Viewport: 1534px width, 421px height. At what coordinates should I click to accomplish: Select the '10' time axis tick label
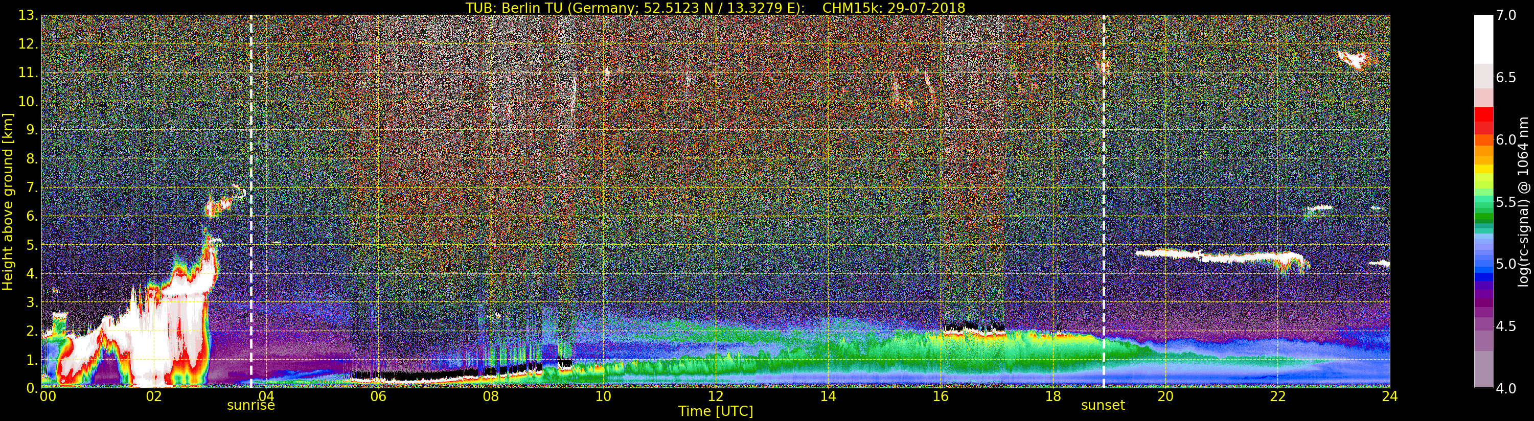[603, 396]
